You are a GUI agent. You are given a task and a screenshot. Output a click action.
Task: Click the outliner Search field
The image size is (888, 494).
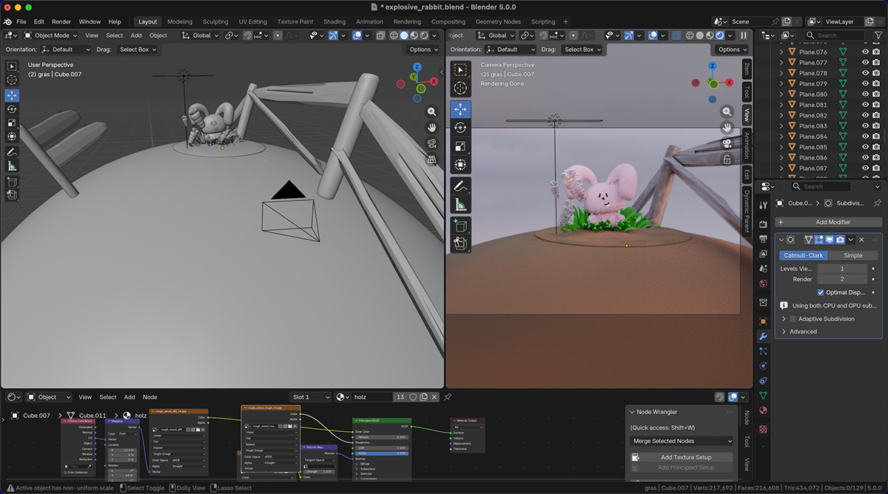pyautogui.click(x=835, y=35)
